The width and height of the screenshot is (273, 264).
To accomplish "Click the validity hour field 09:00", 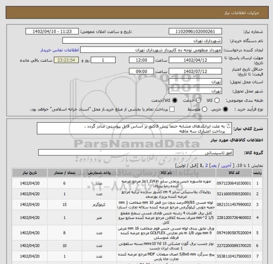I will [x=141, y=72].
